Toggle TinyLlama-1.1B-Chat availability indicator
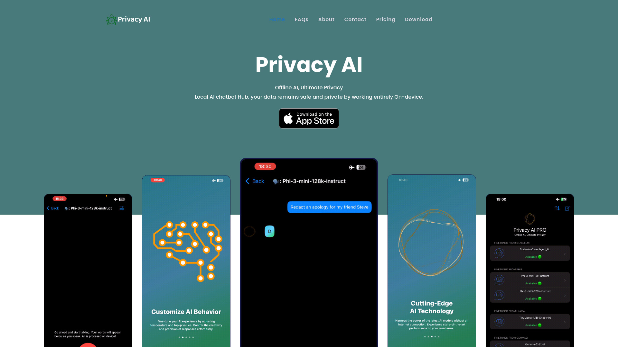This screenshot has width=618, height=347. point(540,325)
